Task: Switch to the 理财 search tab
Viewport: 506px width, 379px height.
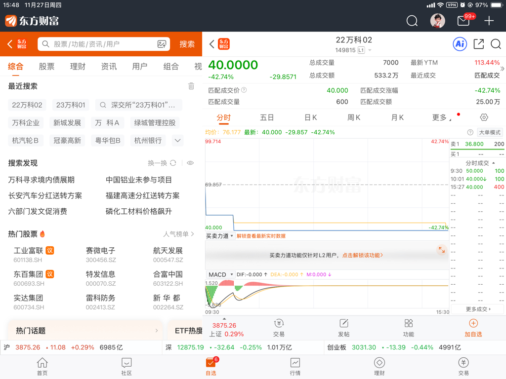Action: point(78,67)
